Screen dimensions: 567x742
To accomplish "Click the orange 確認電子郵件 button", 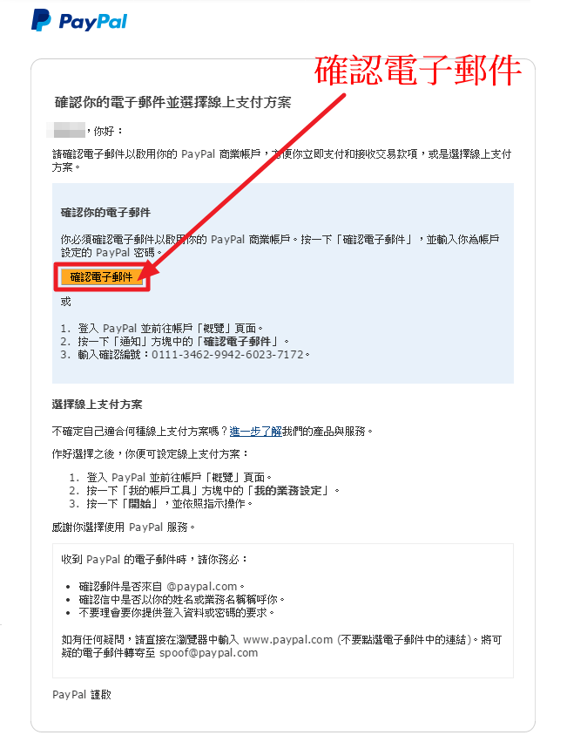I will coord(101,276).
